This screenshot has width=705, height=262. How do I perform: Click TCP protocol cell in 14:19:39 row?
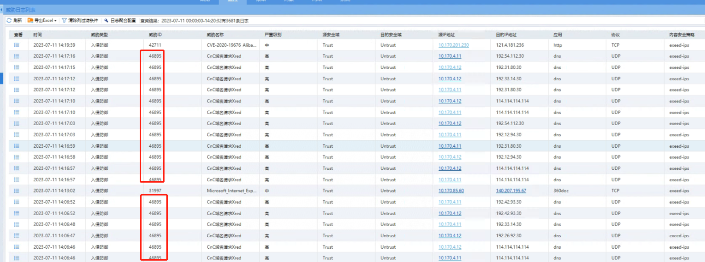pyautogui.click(x=615, y=45)
